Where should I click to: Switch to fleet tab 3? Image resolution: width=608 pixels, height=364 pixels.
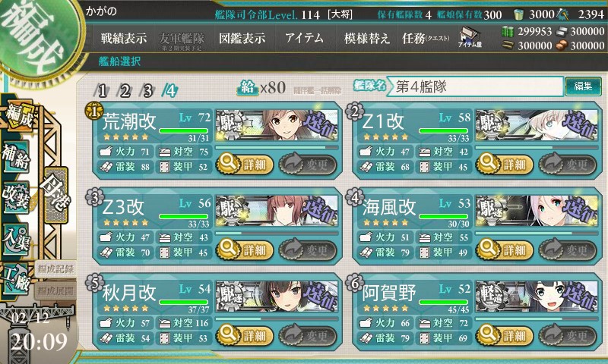(147, 91)
